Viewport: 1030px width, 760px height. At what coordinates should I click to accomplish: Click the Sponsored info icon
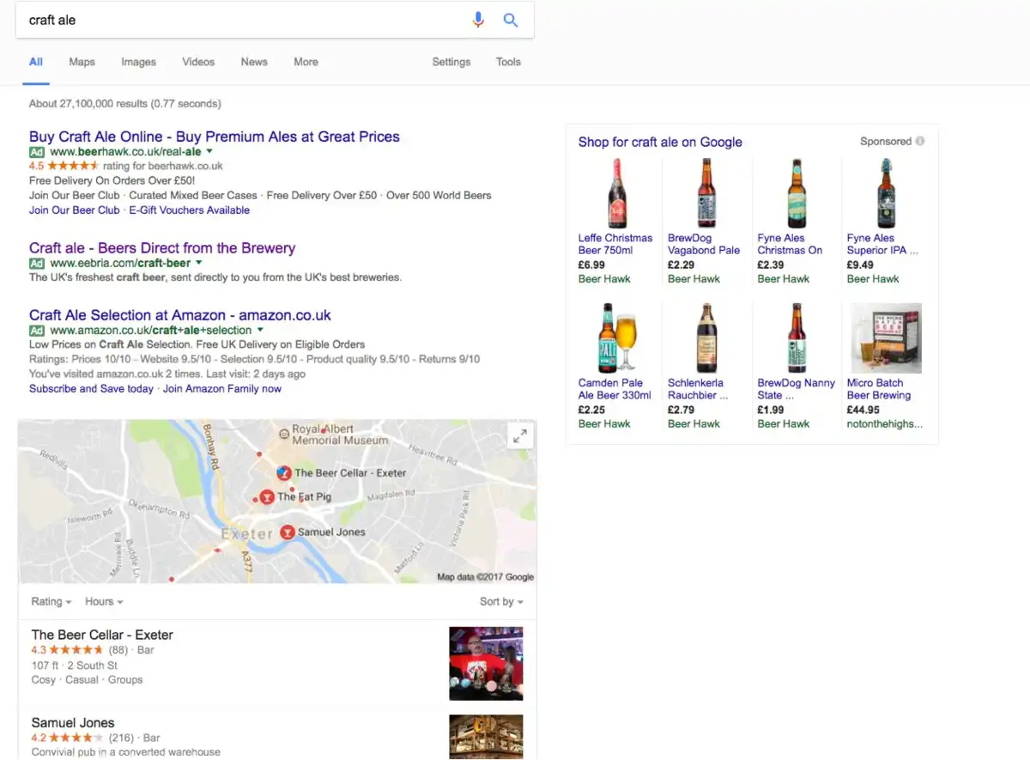(918, 141)
